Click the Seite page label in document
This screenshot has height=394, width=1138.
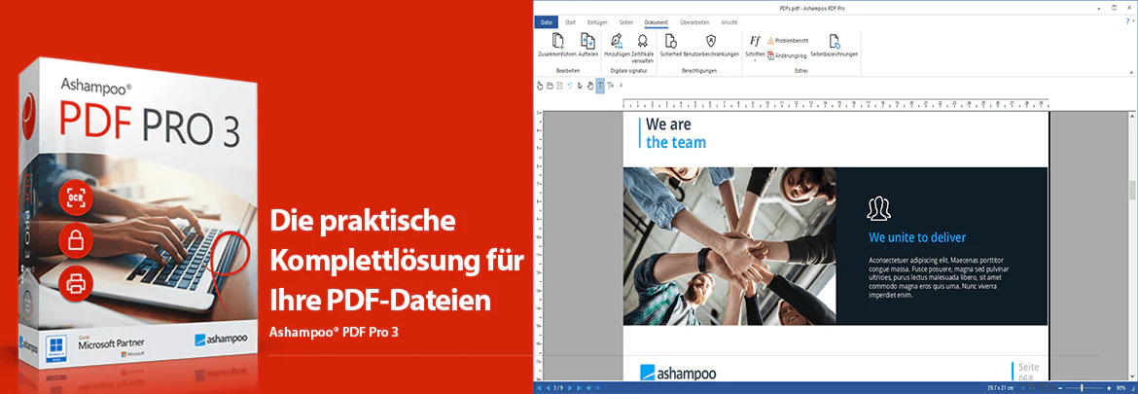1029,367
